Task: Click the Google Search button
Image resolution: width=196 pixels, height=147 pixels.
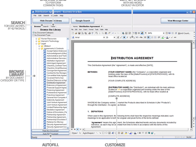Action: [x=83, y=21]
